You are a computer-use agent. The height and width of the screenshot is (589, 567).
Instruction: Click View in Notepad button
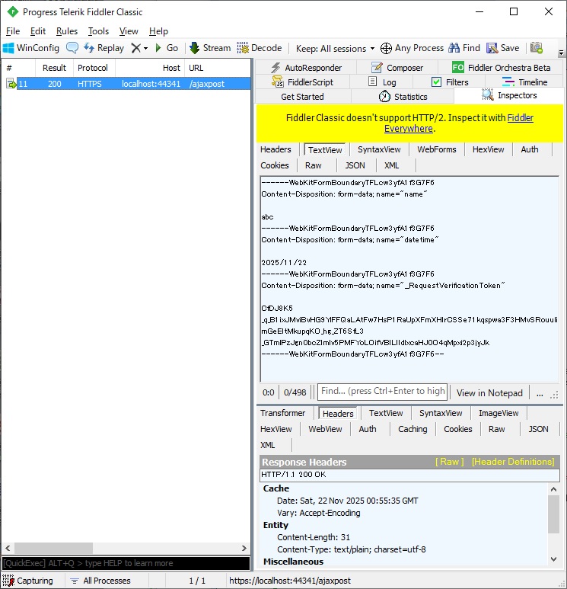click(x=489, y=393)
